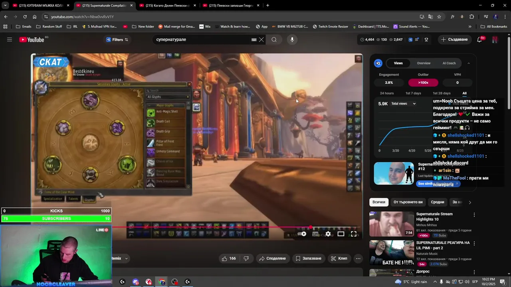The image size is (511, 287).
Task: Go to the YouTube home logo
Action: click(x=32, y=39)
